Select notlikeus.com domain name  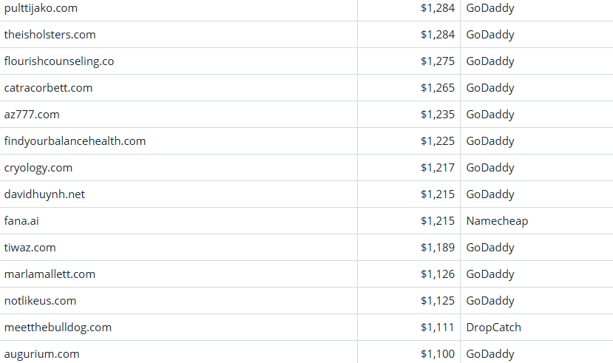click(40, 301)
